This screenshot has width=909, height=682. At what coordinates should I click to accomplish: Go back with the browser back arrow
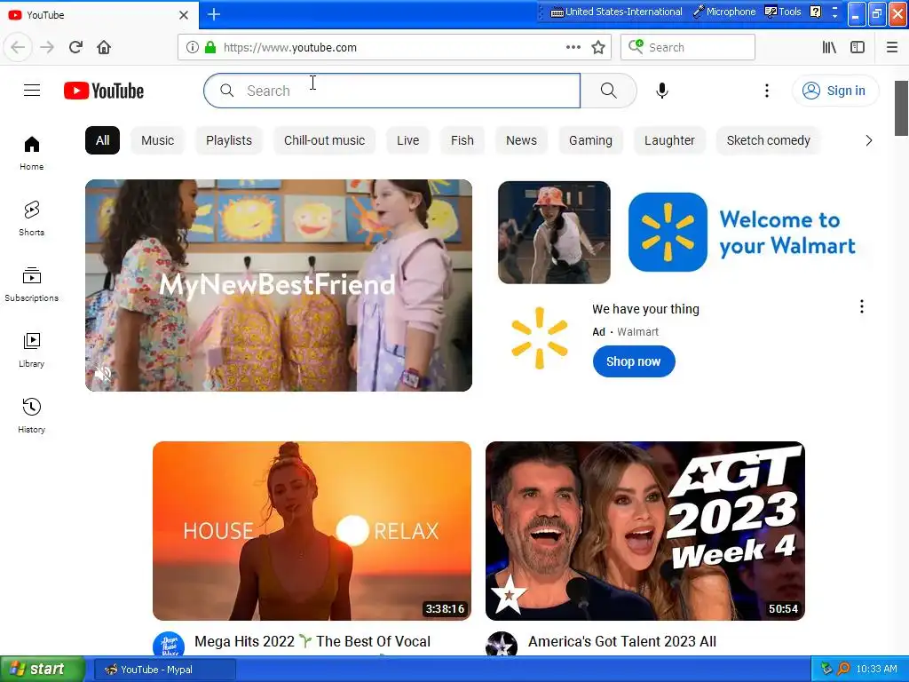tap(18, 47)
